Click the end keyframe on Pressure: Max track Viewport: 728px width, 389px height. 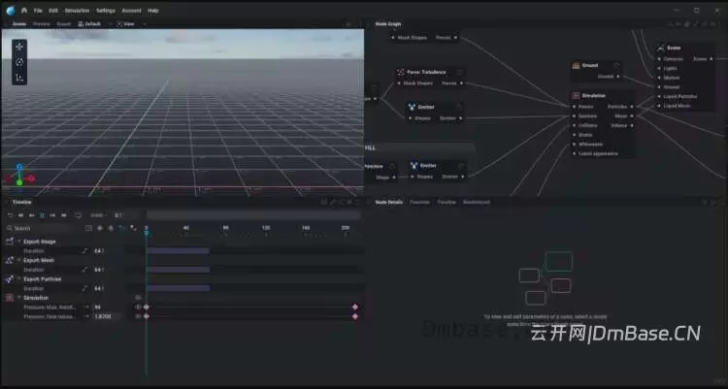355,307
